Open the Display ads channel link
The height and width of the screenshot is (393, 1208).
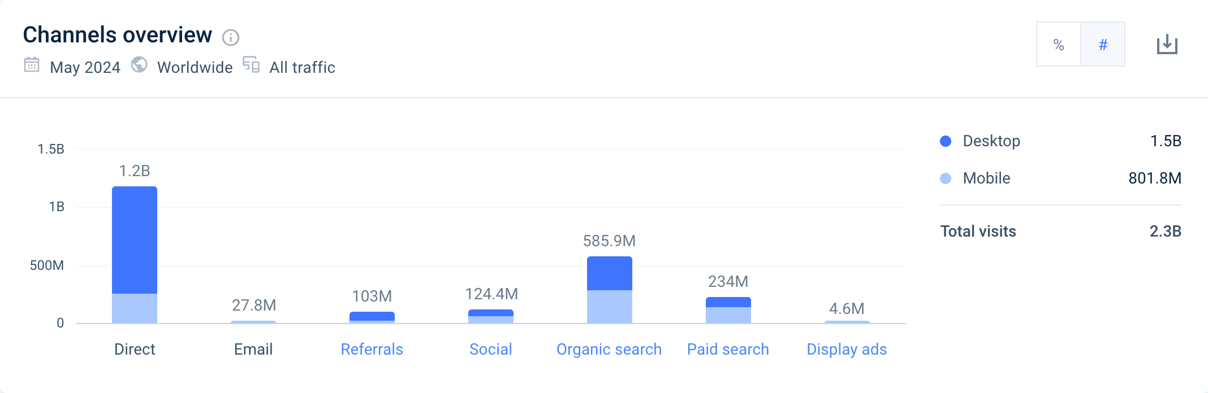coord(847,349)
